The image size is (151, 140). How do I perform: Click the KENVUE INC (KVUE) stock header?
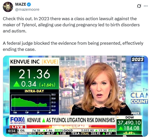34,62
